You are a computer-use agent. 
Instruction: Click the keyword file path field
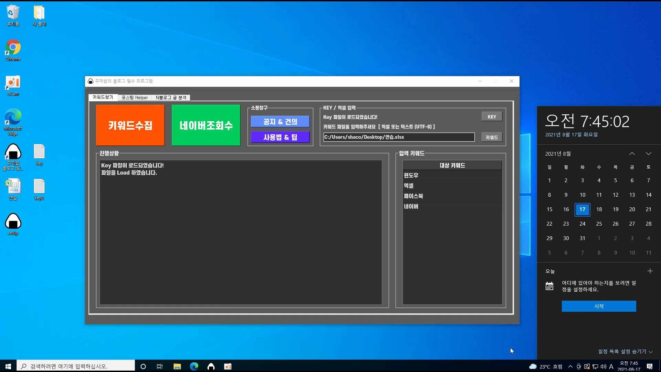[399, 137]
